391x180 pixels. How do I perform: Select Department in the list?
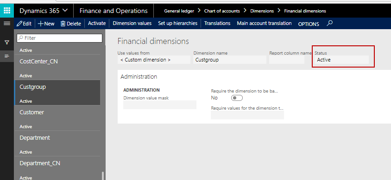[x=57, y=143]
